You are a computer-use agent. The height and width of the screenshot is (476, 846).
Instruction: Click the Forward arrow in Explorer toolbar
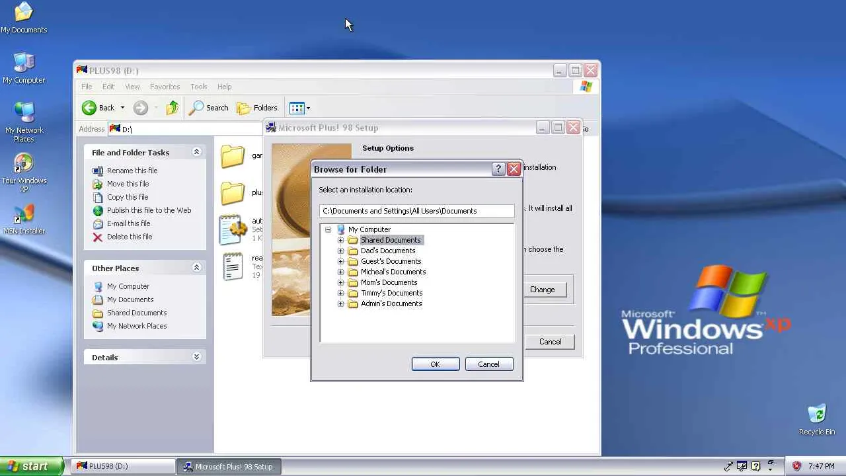coord(140,108)
